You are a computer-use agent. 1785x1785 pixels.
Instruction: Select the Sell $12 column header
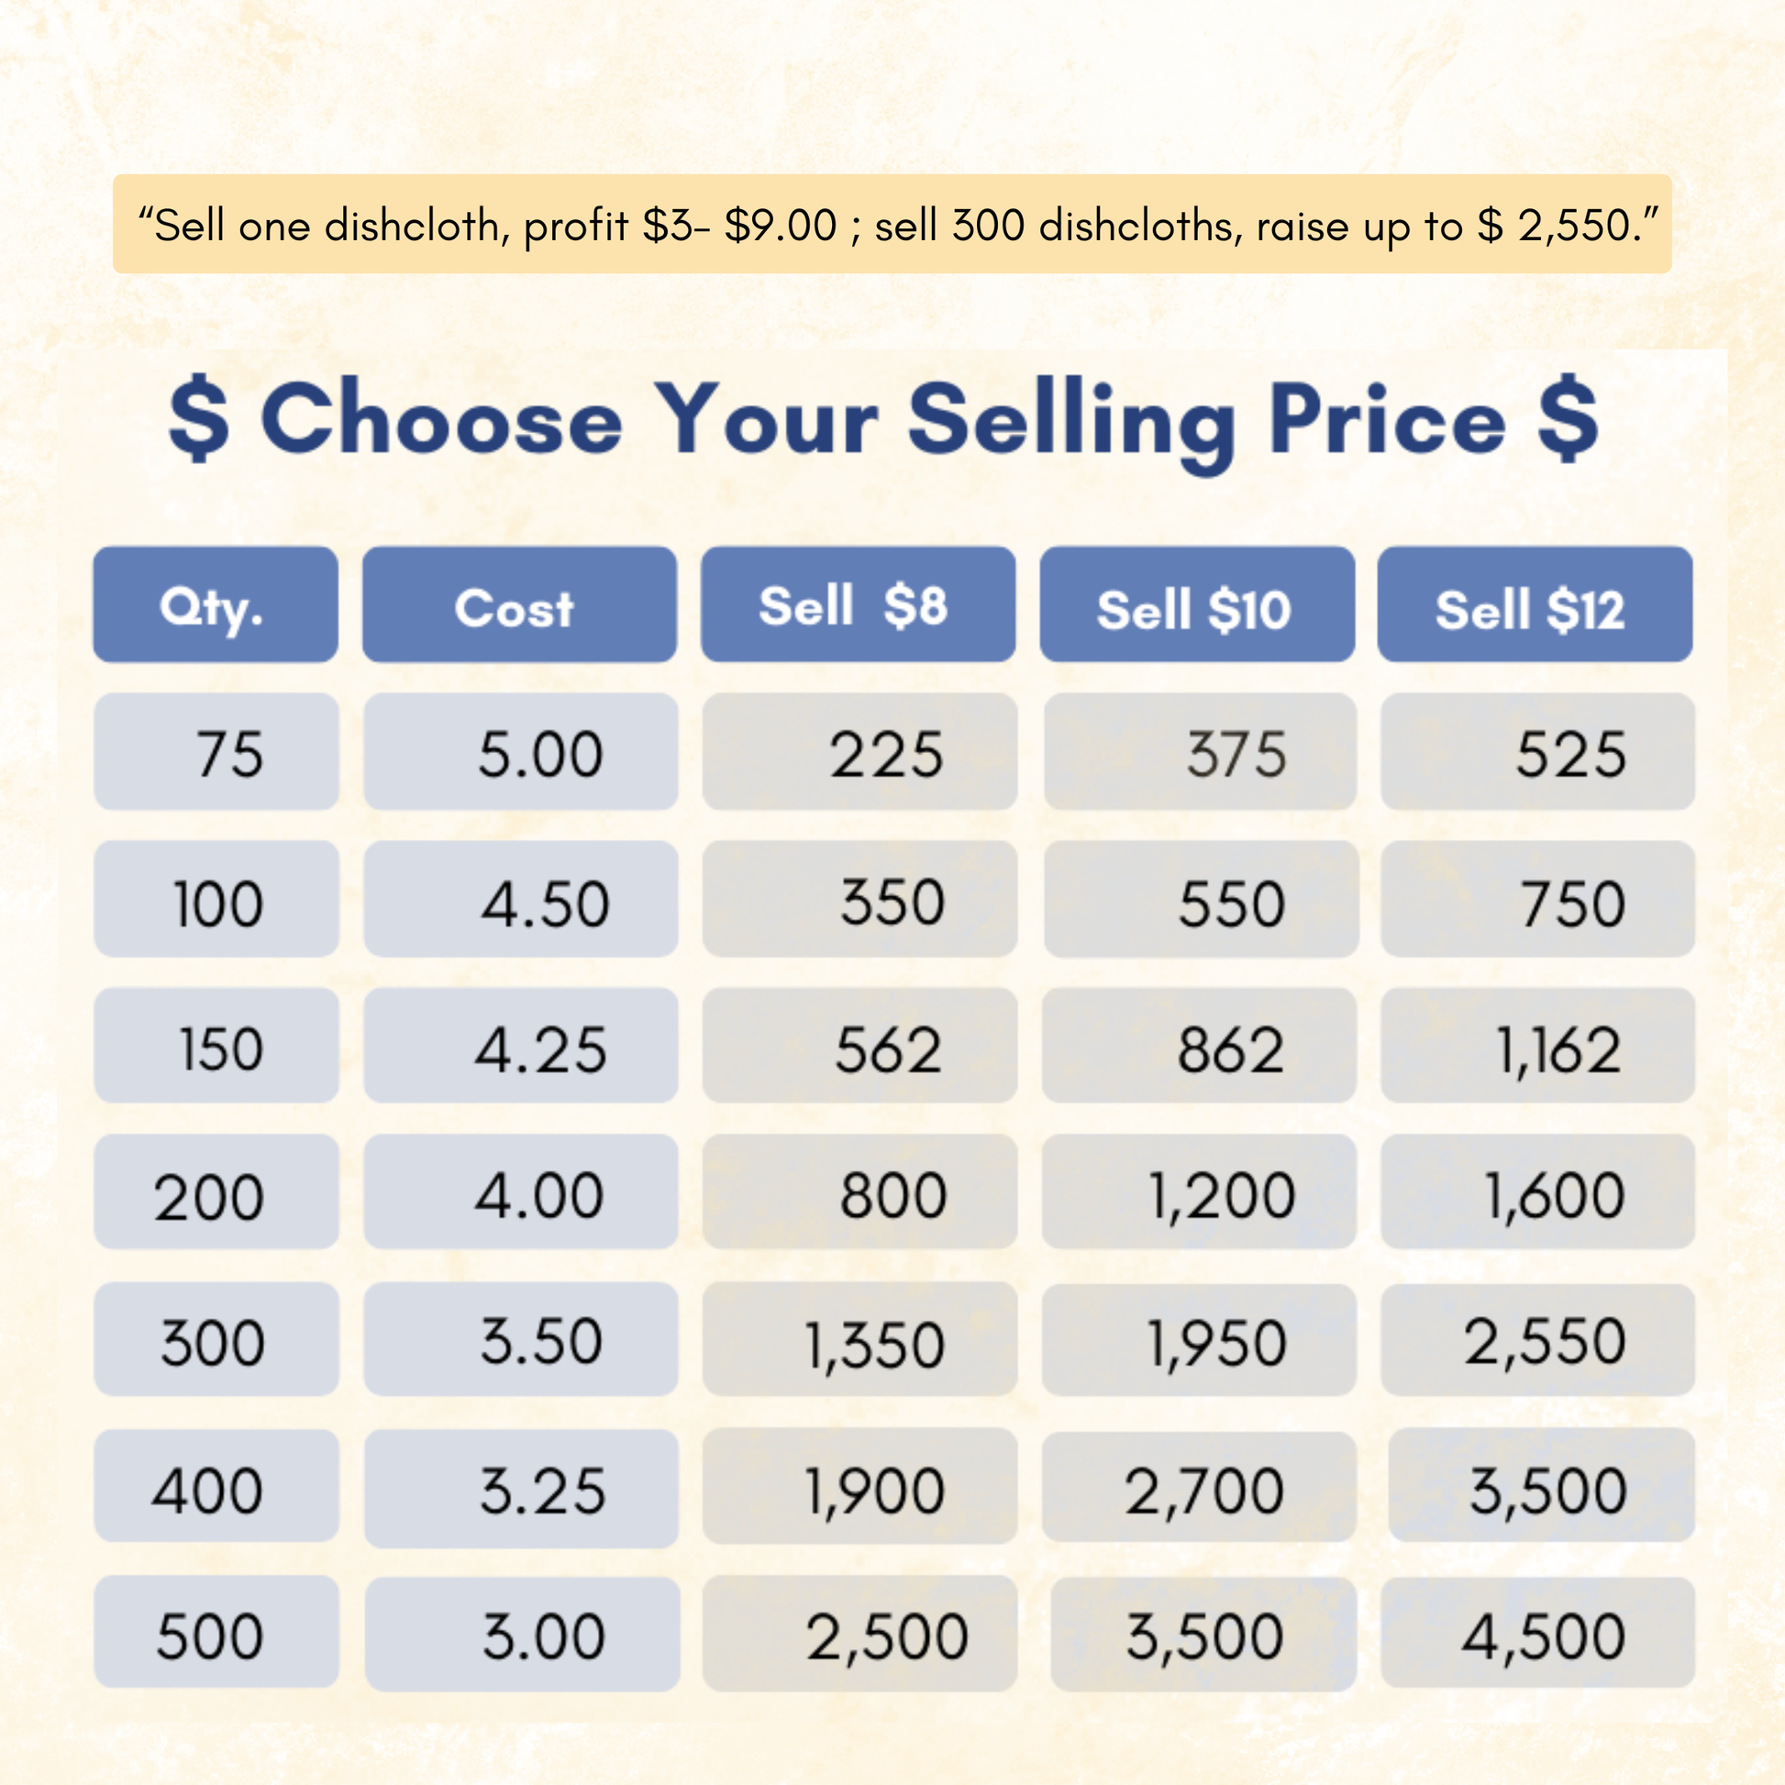(x=1534, y=604)
